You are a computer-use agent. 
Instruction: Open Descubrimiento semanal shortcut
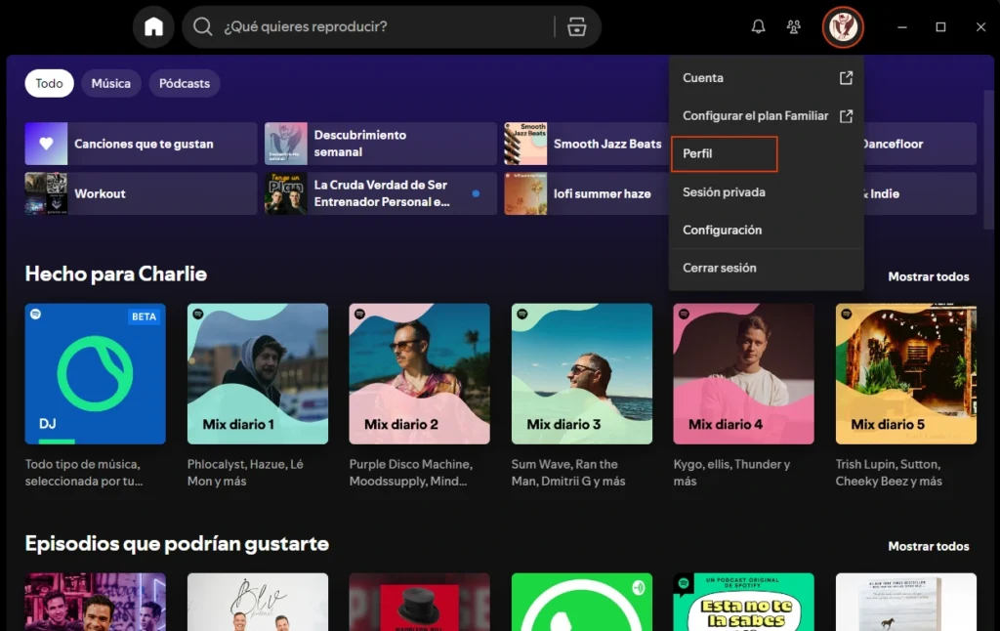(381, 144)
